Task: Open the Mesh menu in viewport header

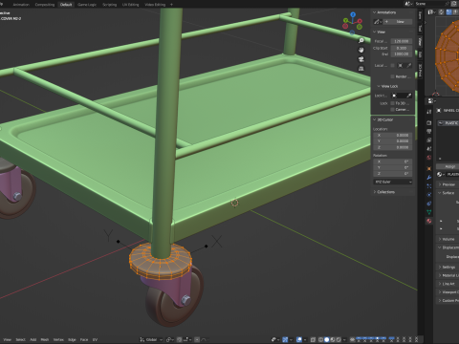Action: pyautogui.click(x=45, y=339)
